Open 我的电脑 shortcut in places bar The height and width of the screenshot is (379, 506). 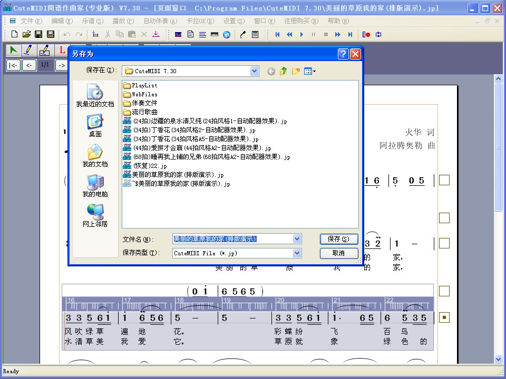(95, 186)
